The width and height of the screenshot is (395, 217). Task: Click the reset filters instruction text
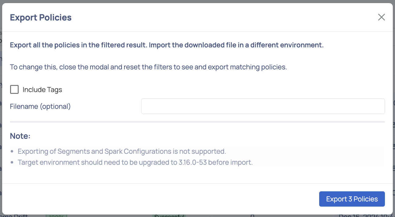[148, 67]
